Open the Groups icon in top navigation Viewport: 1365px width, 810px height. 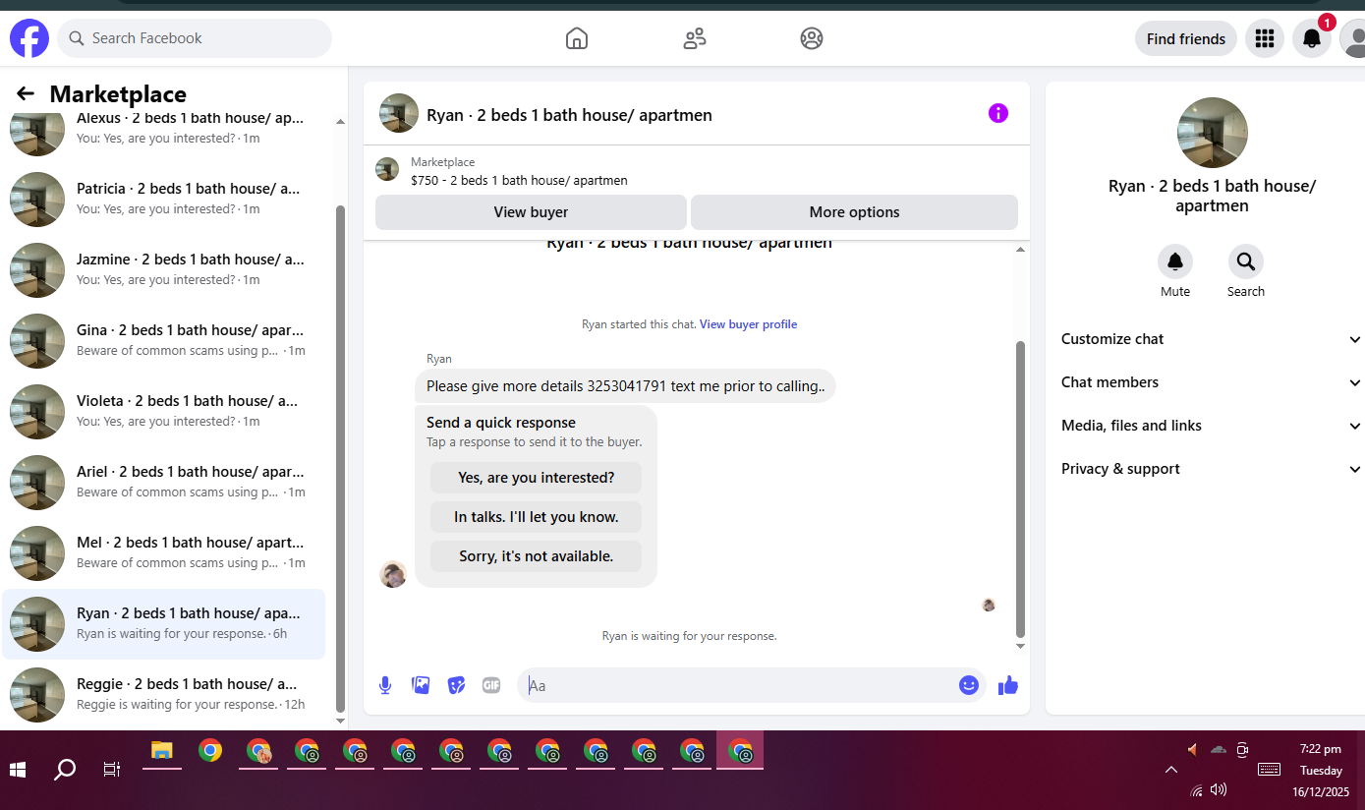pyautogui.click(x=812, y=38)
